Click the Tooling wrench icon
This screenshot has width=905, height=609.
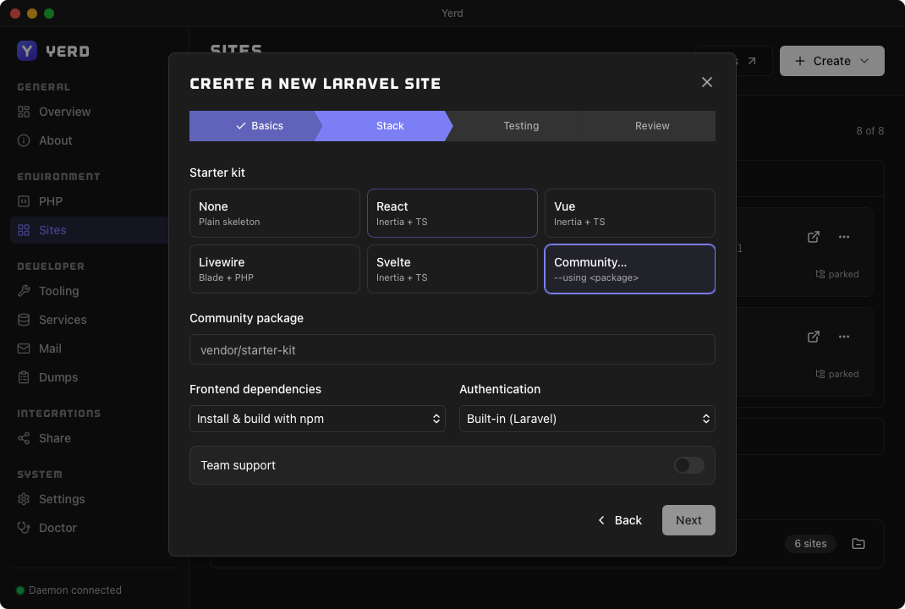tap(24, 291)
